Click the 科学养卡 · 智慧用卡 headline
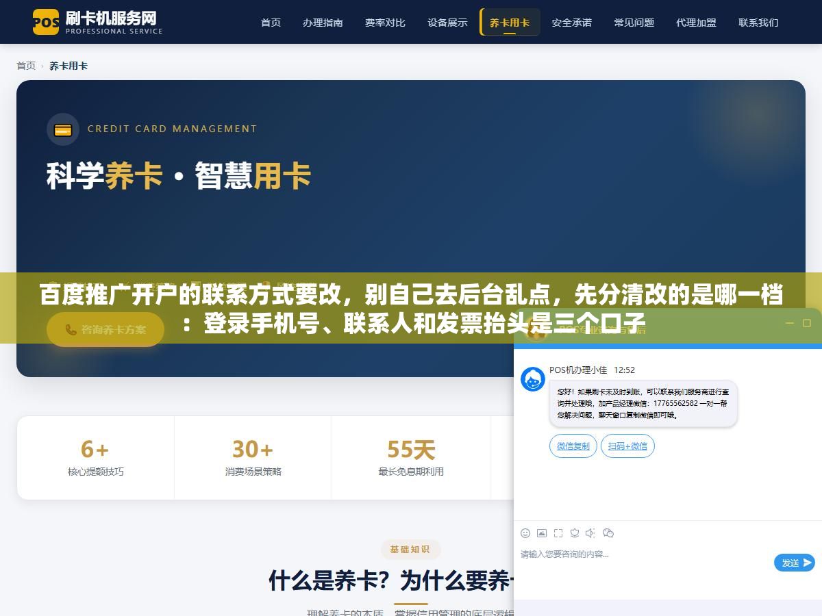 [179, 176]
